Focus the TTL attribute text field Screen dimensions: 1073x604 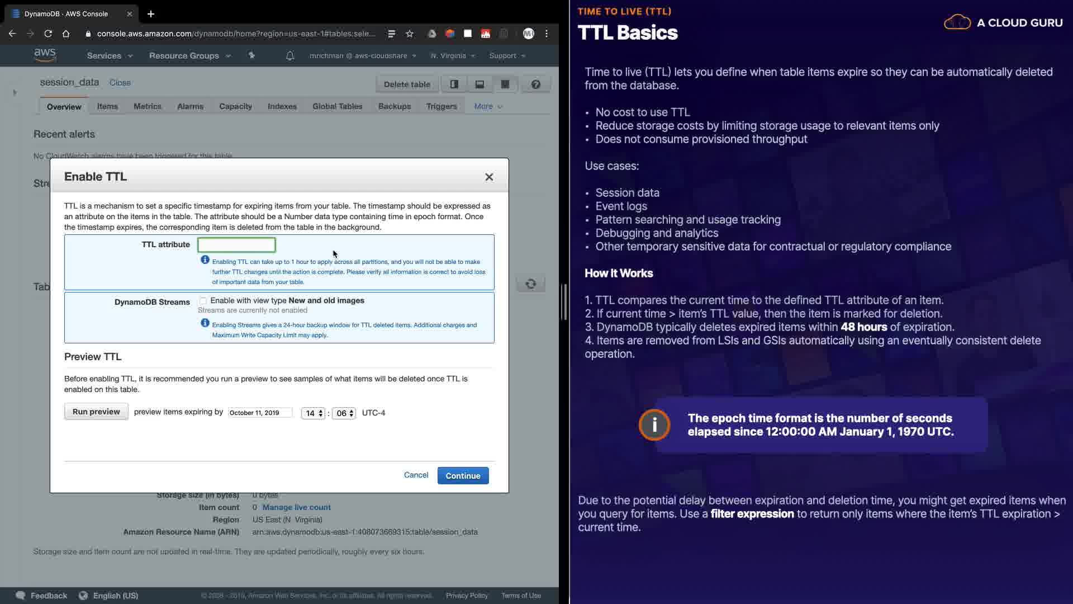(236, 245)
